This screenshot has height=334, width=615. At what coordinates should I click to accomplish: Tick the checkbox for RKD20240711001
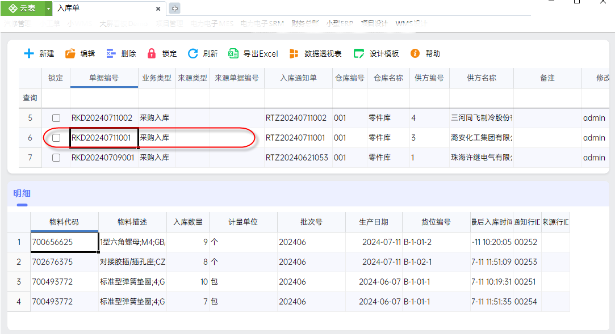(56, 138)
